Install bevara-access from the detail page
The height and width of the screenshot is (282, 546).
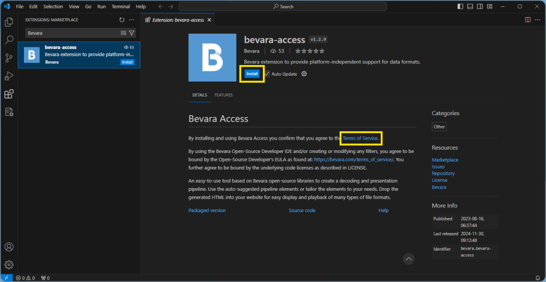(x=252, y=74)
